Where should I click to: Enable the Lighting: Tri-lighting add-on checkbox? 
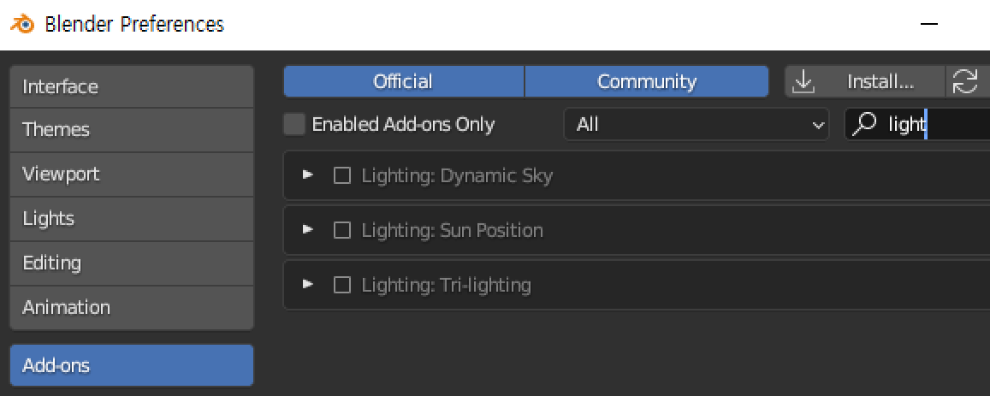pyautogui.click(x=341, y=286)
